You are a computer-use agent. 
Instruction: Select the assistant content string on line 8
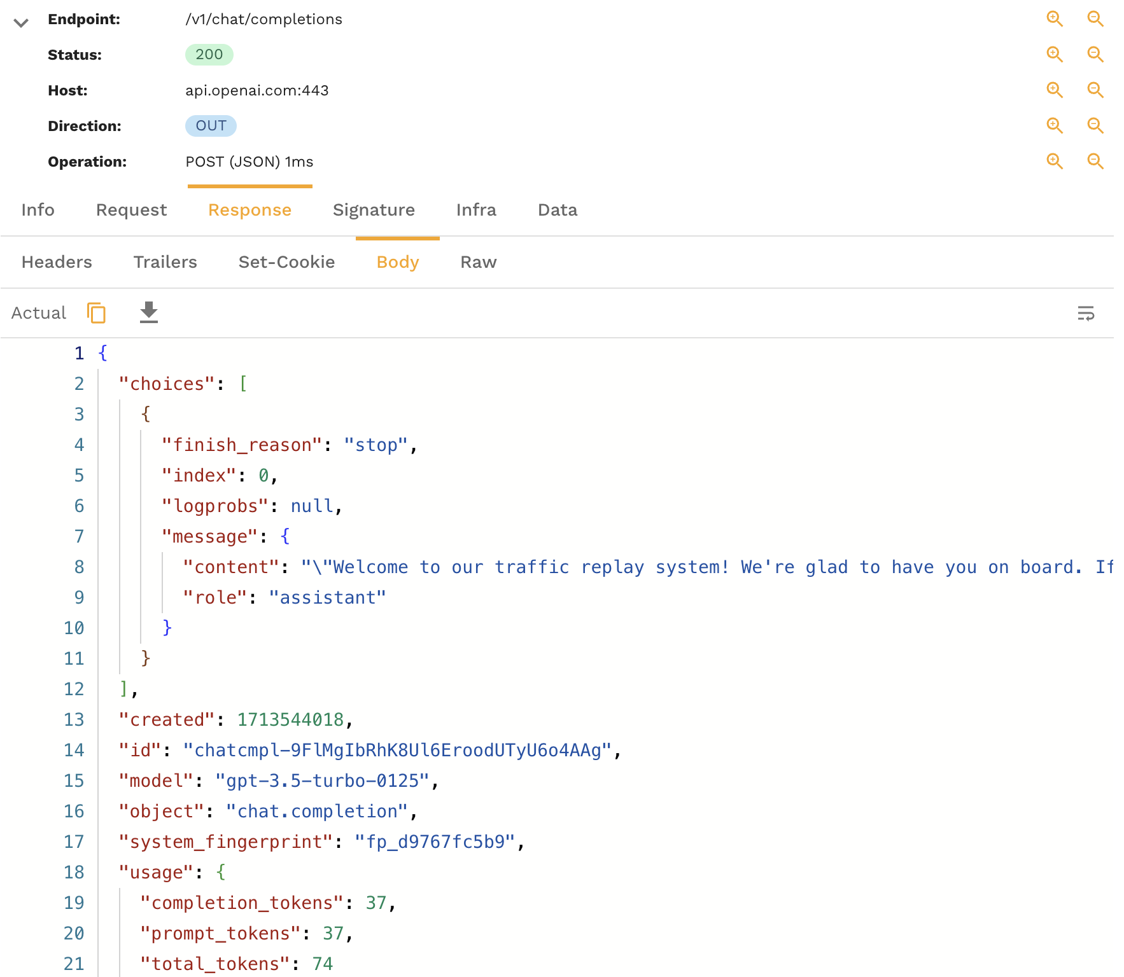636,567
